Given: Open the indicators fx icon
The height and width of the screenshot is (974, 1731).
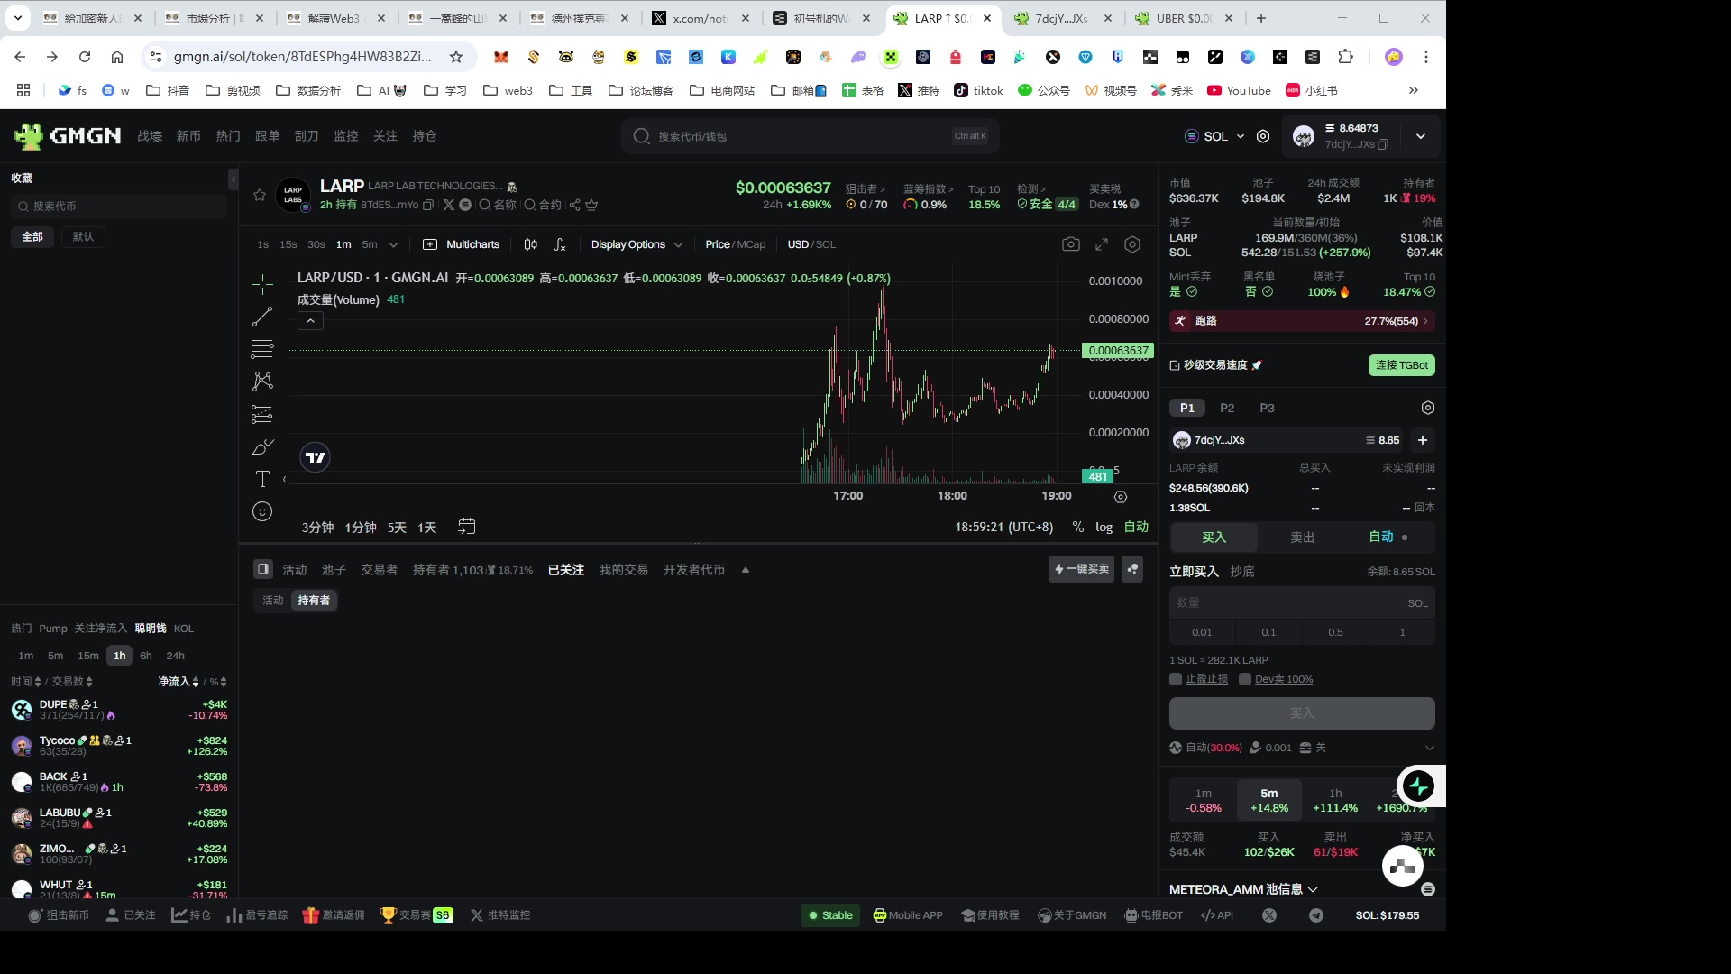Looking at the screenshot, I should tap(560, 244).
